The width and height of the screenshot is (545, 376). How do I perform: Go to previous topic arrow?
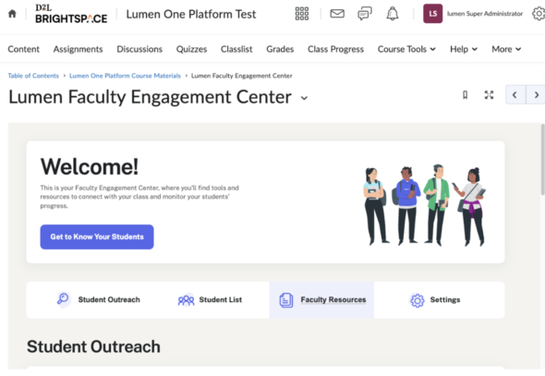click(515, 94)
